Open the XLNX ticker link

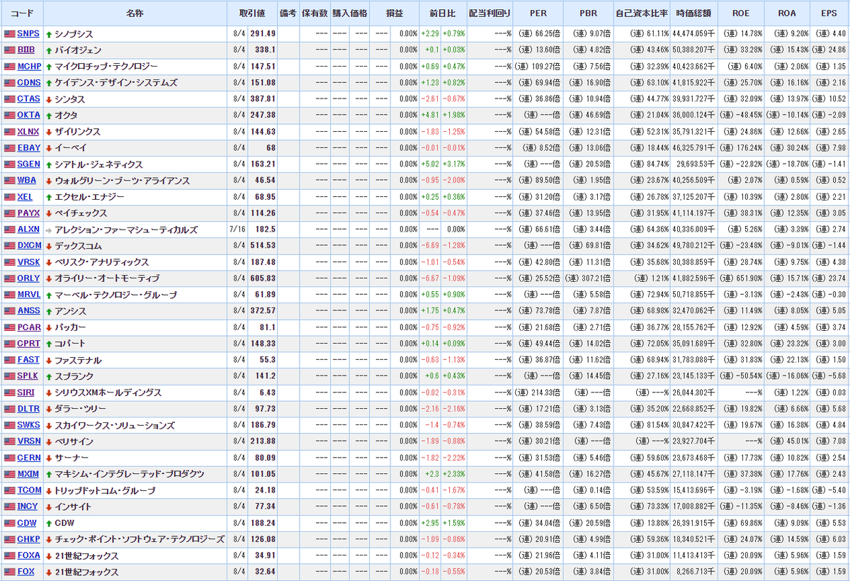(29, 132)
